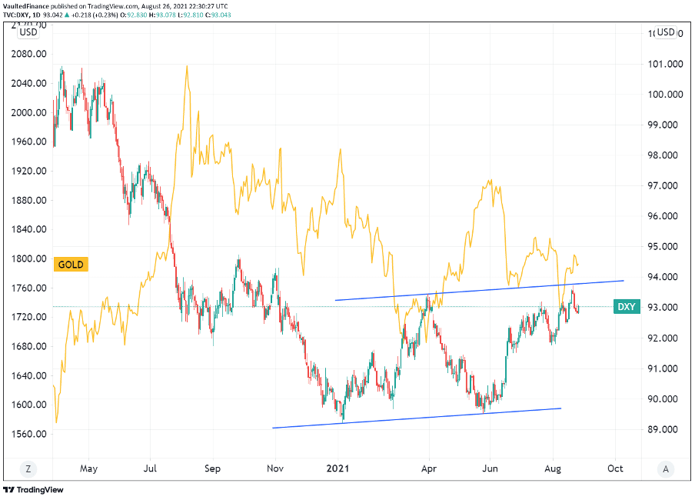Click the teal DXY price label badge
This screenshot has height=500, width=695.
click(x=627, y=305)
